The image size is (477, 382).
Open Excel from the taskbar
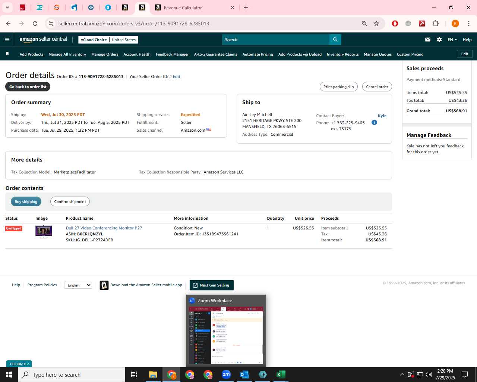click(x=281, y=375)
